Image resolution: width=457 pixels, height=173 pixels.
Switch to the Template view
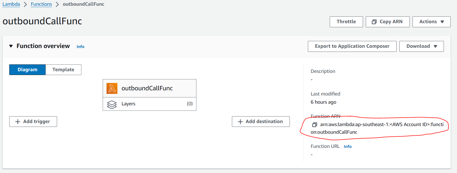click(63, 70)
